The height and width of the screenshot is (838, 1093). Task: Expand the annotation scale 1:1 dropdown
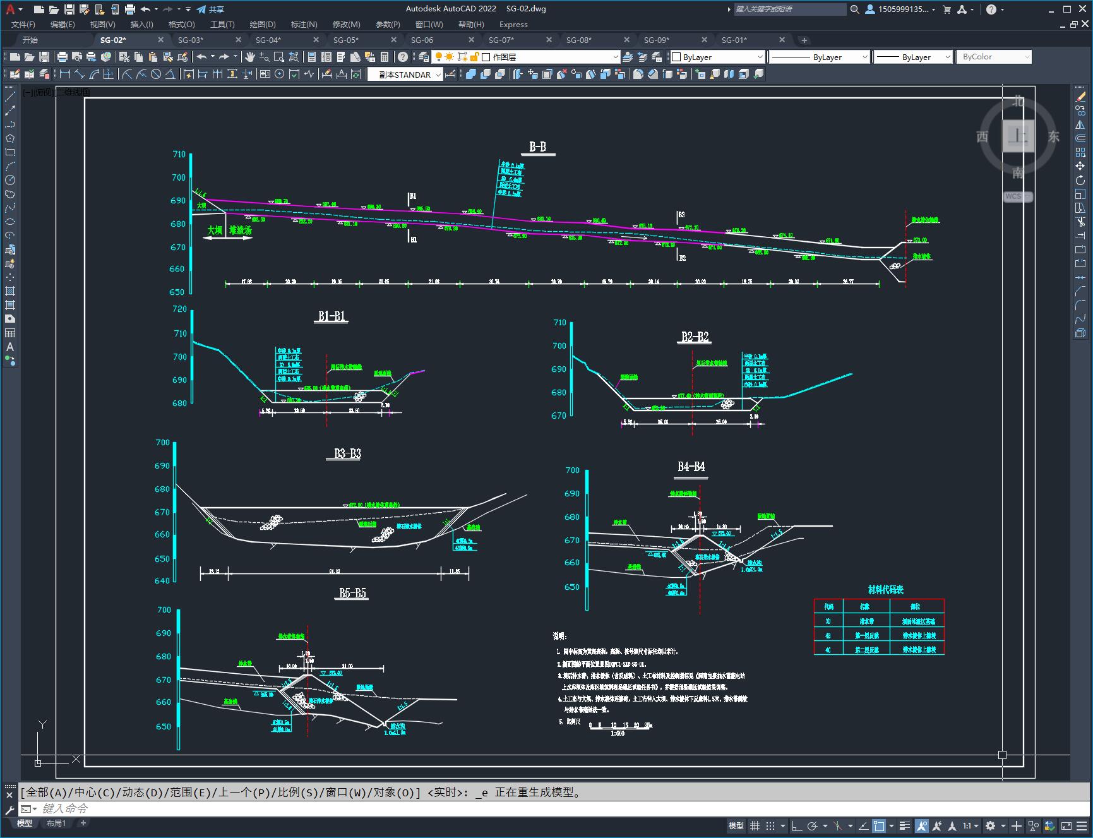pyautogui.click(x=971, y=825)
